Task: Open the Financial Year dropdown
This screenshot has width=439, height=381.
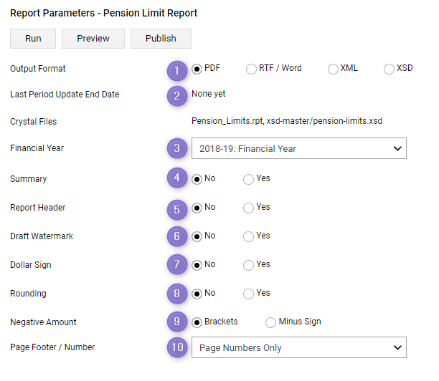Action: (x=299, y=148)
